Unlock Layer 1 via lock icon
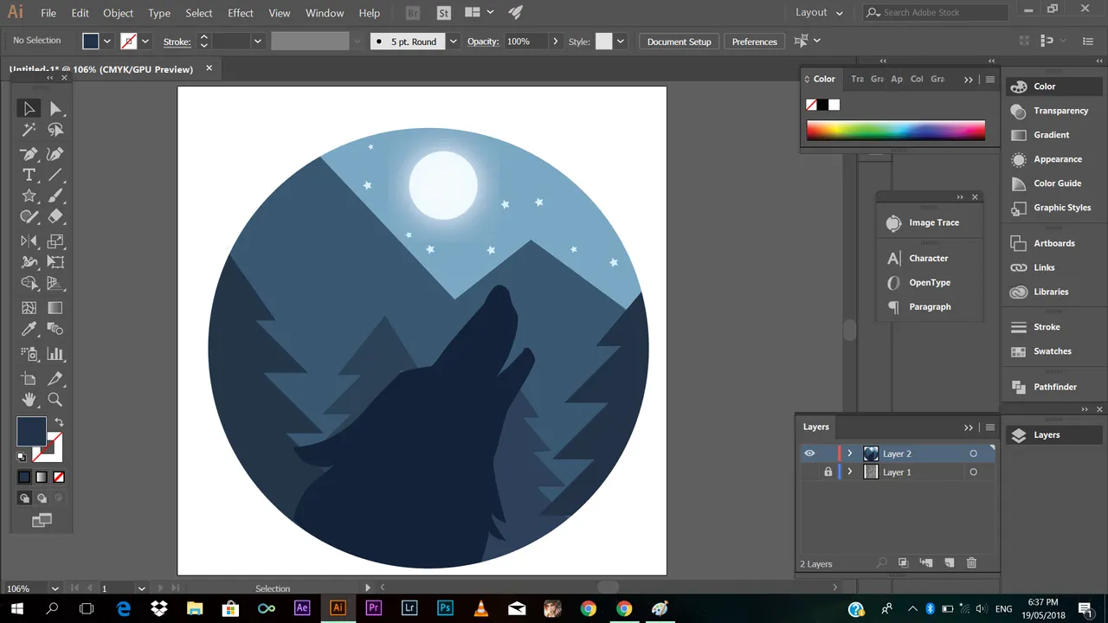This screenshot has width=1108, height=623. coord(828,472)
